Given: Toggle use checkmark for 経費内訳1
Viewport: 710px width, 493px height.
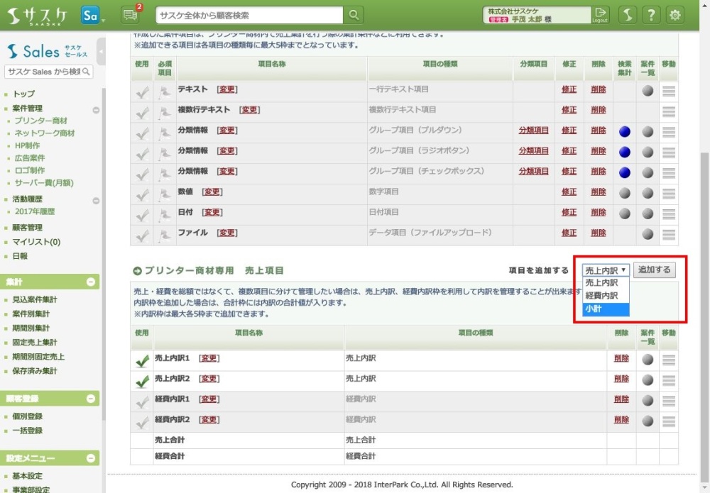Looking at the screenshot, I should (x=142, y=402).
